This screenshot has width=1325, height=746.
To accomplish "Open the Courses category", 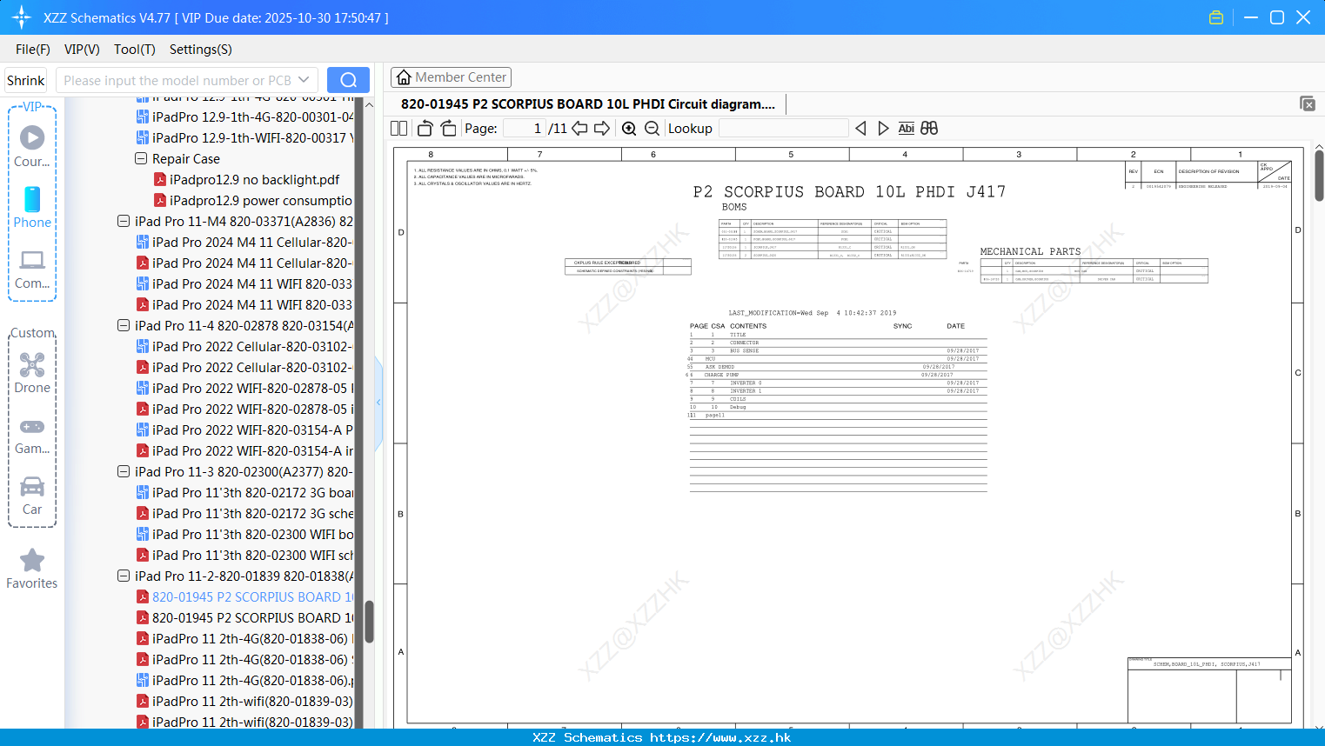I will 32,147.
